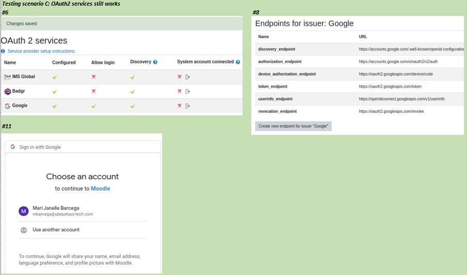This screenshot has width=467, height=275.
Task: Click the mbarcega@ubiquitous-tech.com email text
Action: [x=63, y=214]
